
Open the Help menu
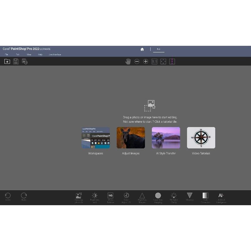(x=40, y=55)
